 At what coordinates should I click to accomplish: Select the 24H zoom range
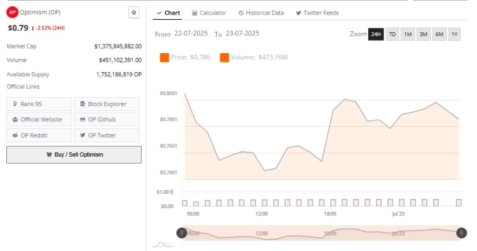tap(376, 34)
